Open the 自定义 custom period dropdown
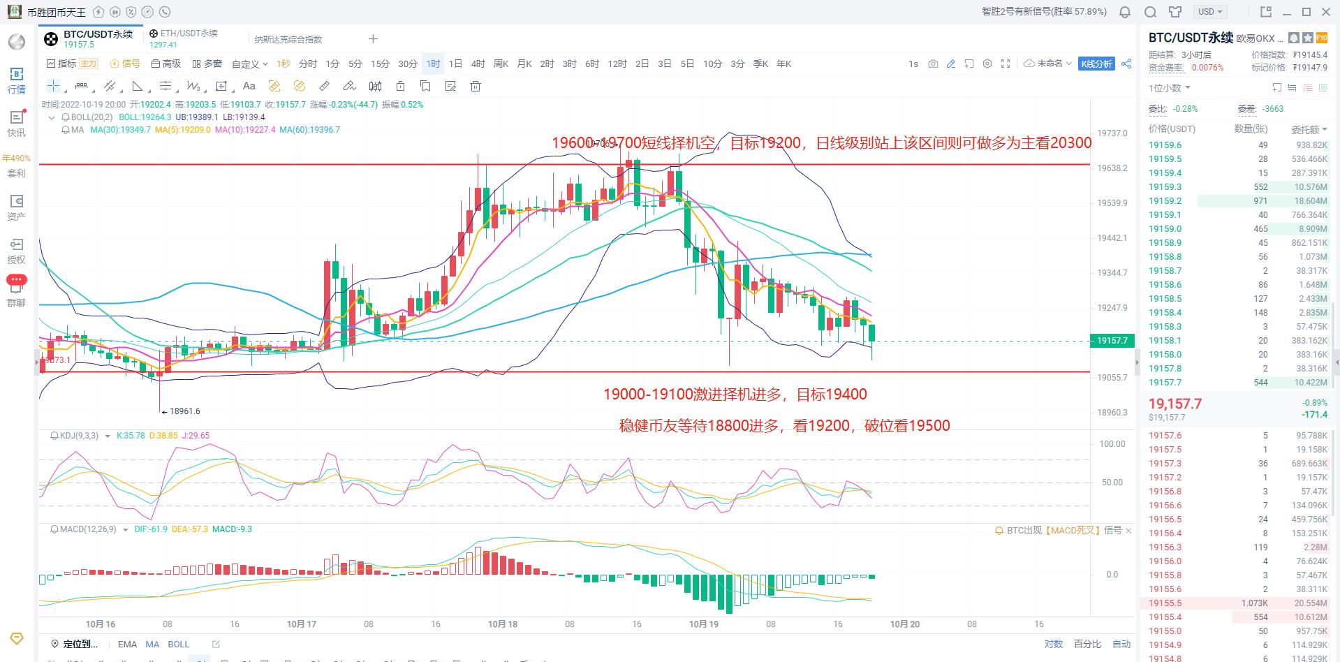Viewport: 1340px width, 662px height. click(x=249, y=64)
